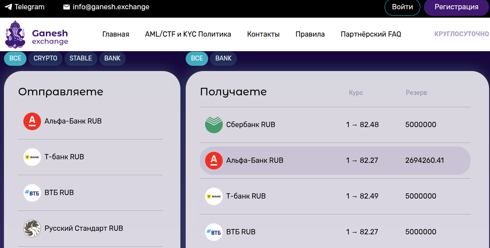
Task: Click Т-банк icon in Получаете list
Action: (x=214, y=196)
